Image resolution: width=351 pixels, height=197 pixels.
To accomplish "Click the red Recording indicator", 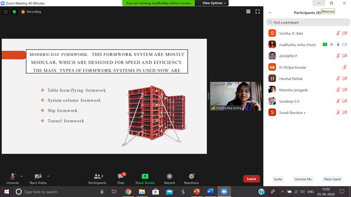I will 31,12.
